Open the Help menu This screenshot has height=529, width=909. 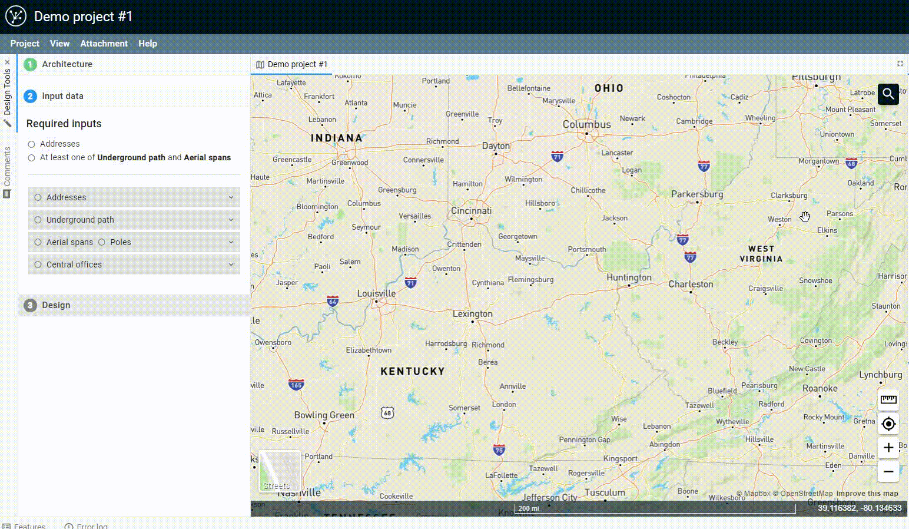click(x=148, y=44)
